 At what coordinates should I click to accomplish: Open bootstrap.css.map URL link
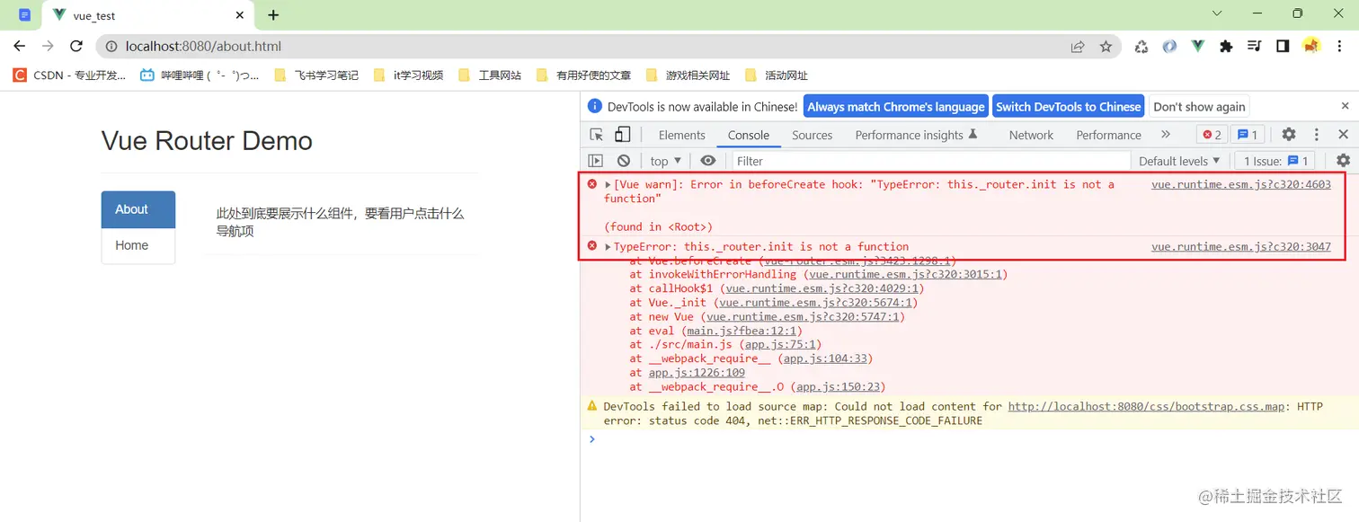pos(1146,407)
